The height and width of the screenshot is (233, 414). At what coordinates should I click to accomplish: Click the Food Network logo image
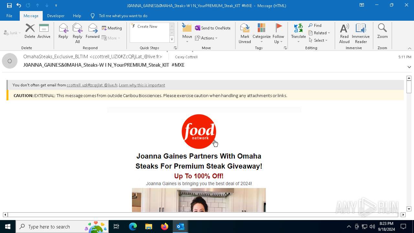(x=199, y=131)
